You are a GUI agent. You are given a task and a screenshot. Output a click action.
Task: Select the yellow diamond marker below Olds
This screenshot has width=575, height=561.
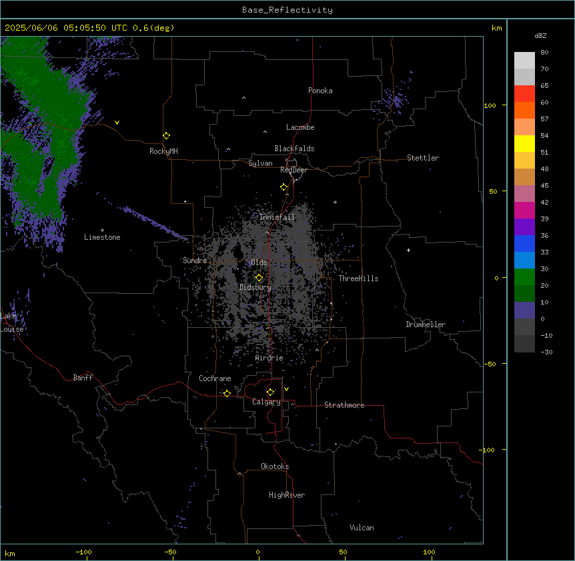259,278
